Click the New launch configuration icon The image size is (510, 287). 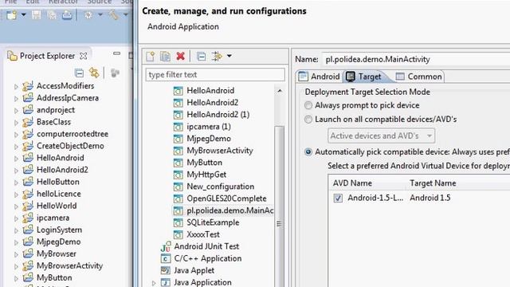(x=151, y=57)
